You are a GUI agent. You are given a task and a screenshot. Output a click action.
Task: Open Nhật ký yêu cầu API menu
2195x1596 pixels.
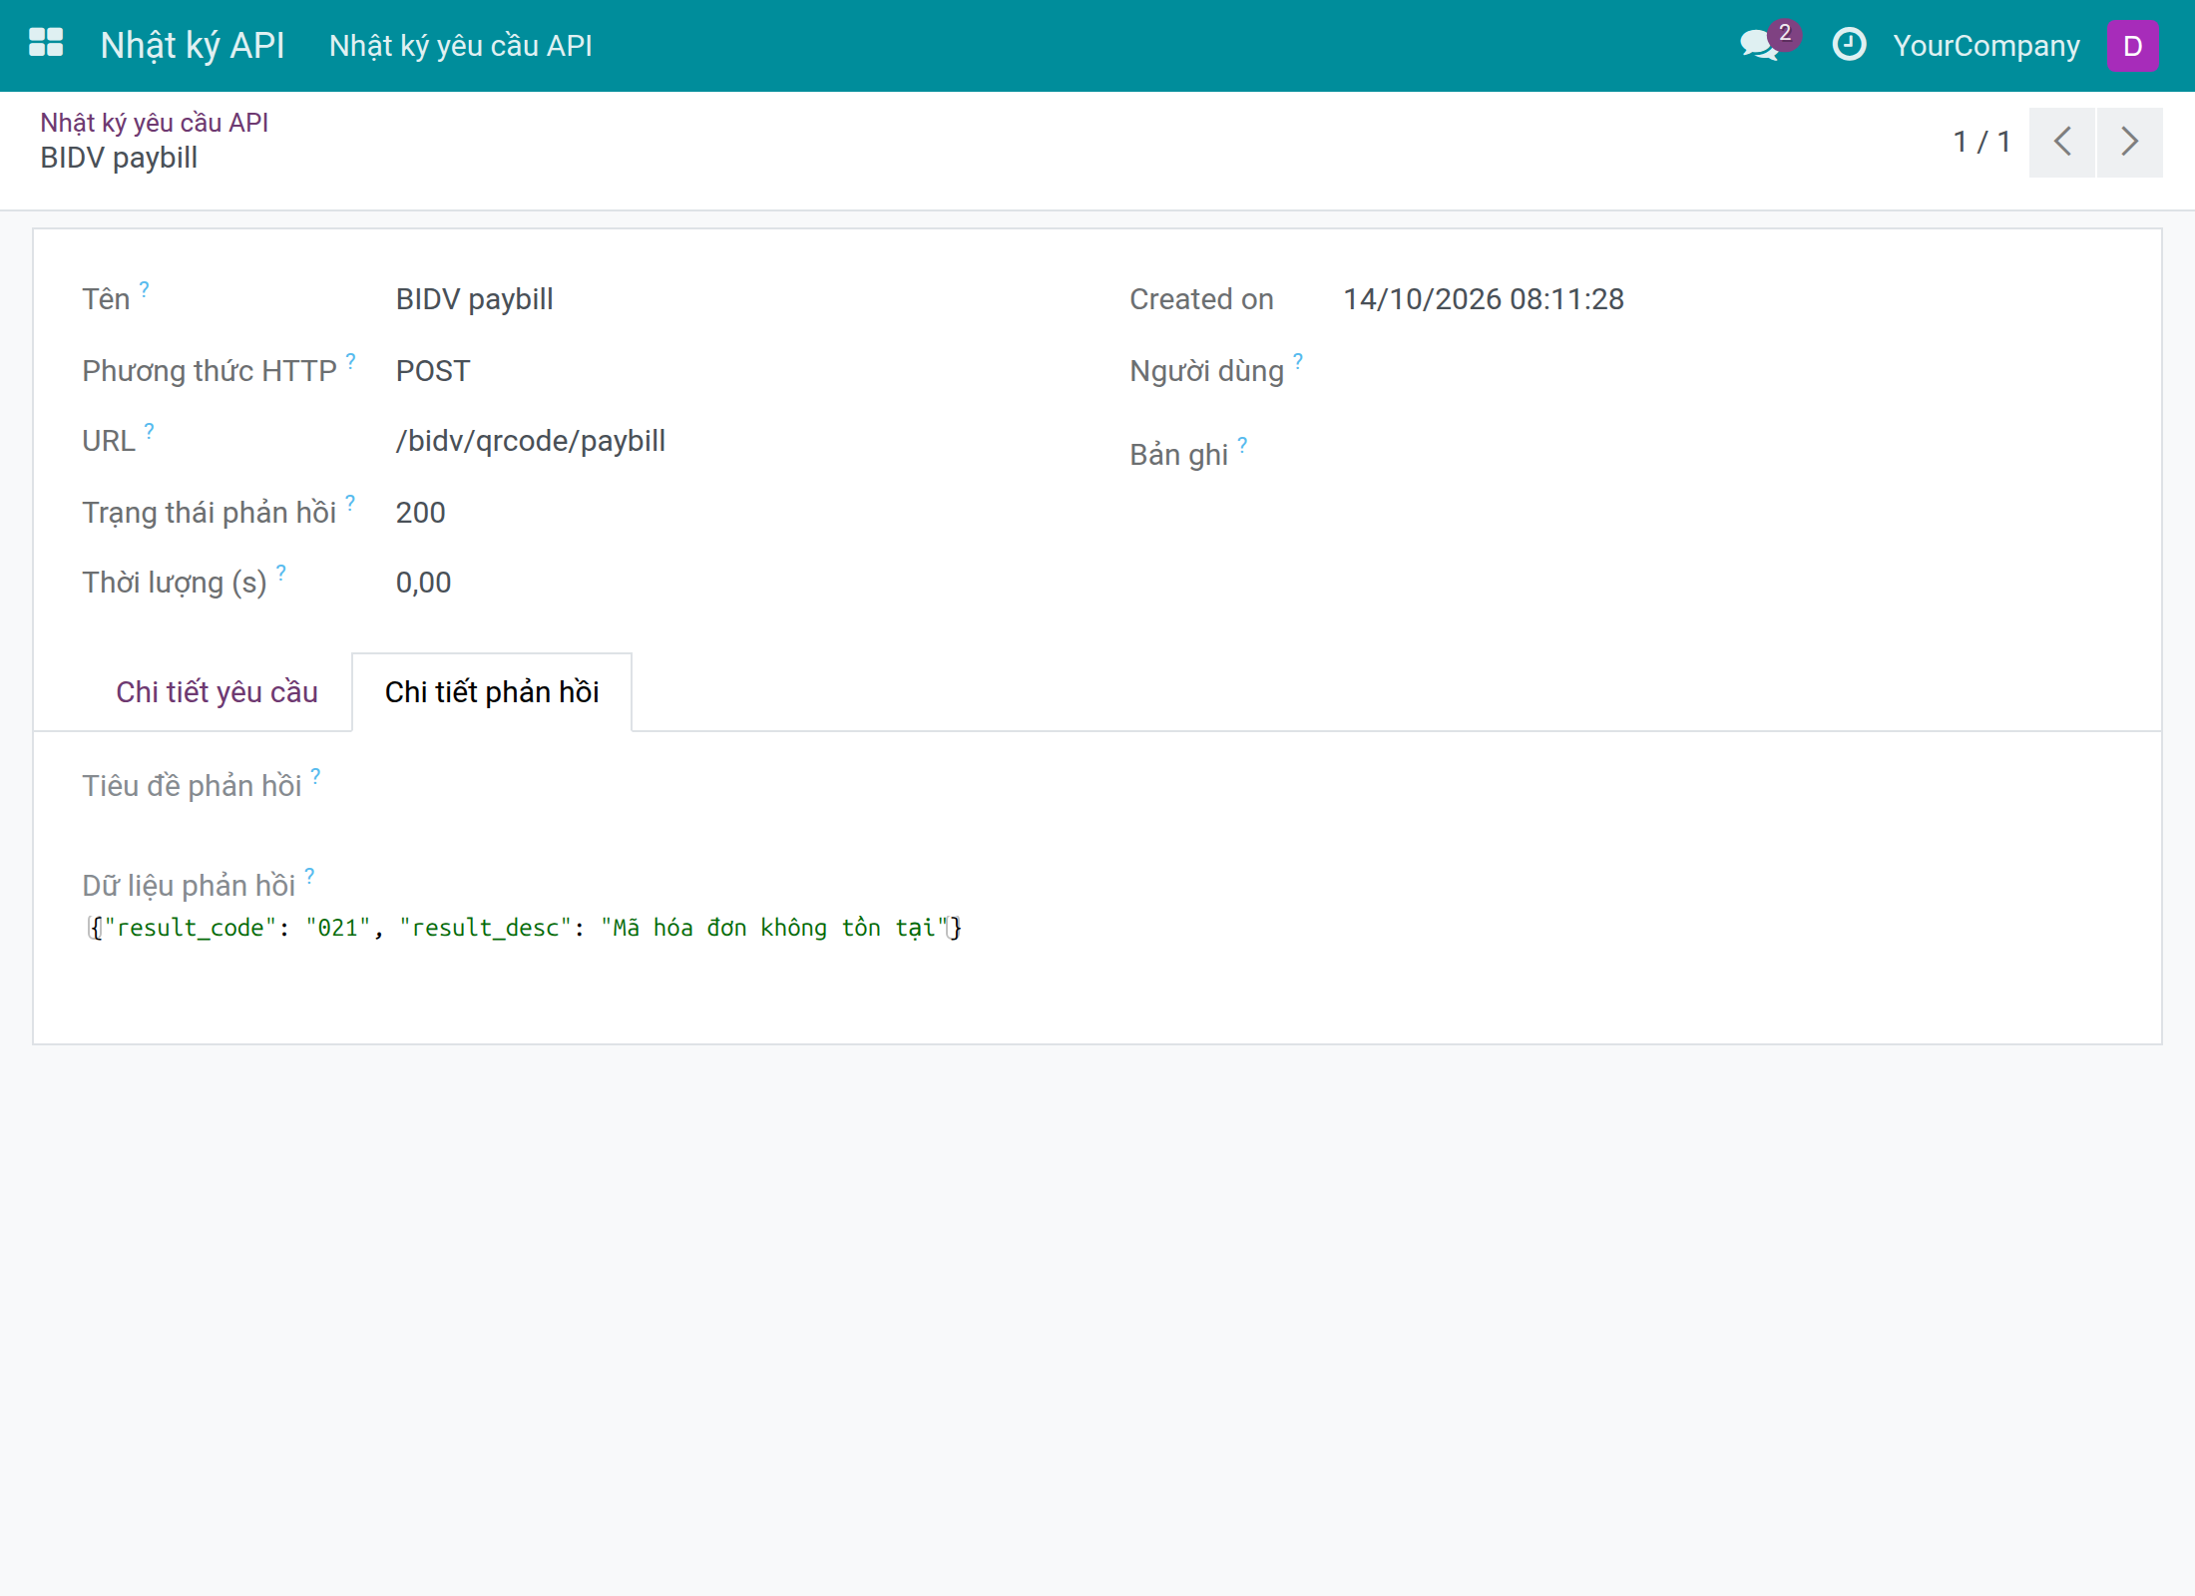click(x=461, y=46)
